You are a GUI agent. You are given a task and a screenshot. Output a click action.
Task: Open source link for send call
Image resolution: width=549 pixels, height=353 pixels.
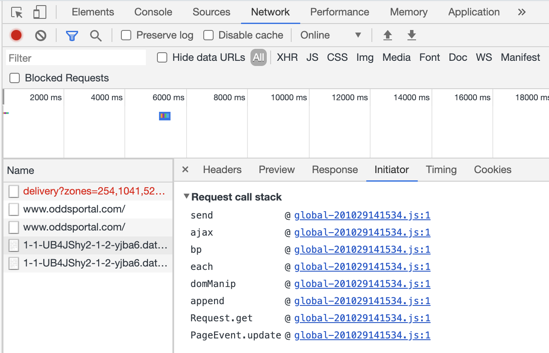click(x=362, y=215)
